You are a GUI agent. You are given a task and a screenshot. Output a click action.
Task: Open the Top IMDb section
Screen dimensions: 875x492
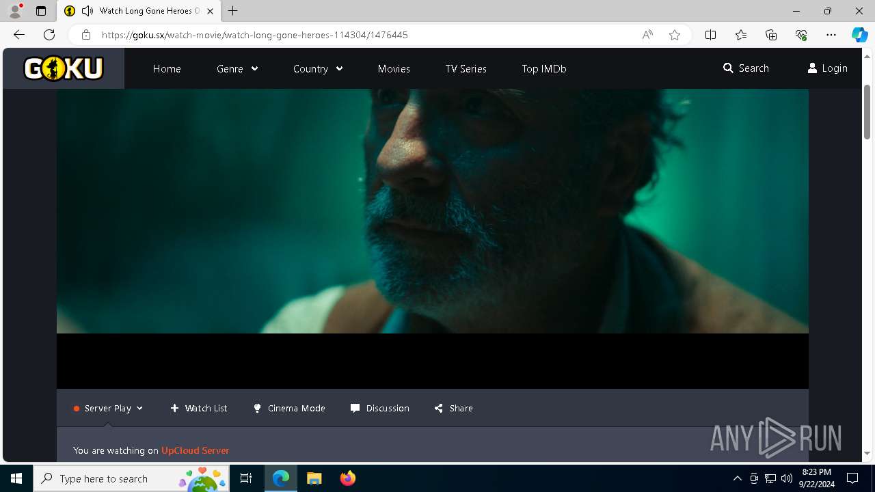point(544,68)
